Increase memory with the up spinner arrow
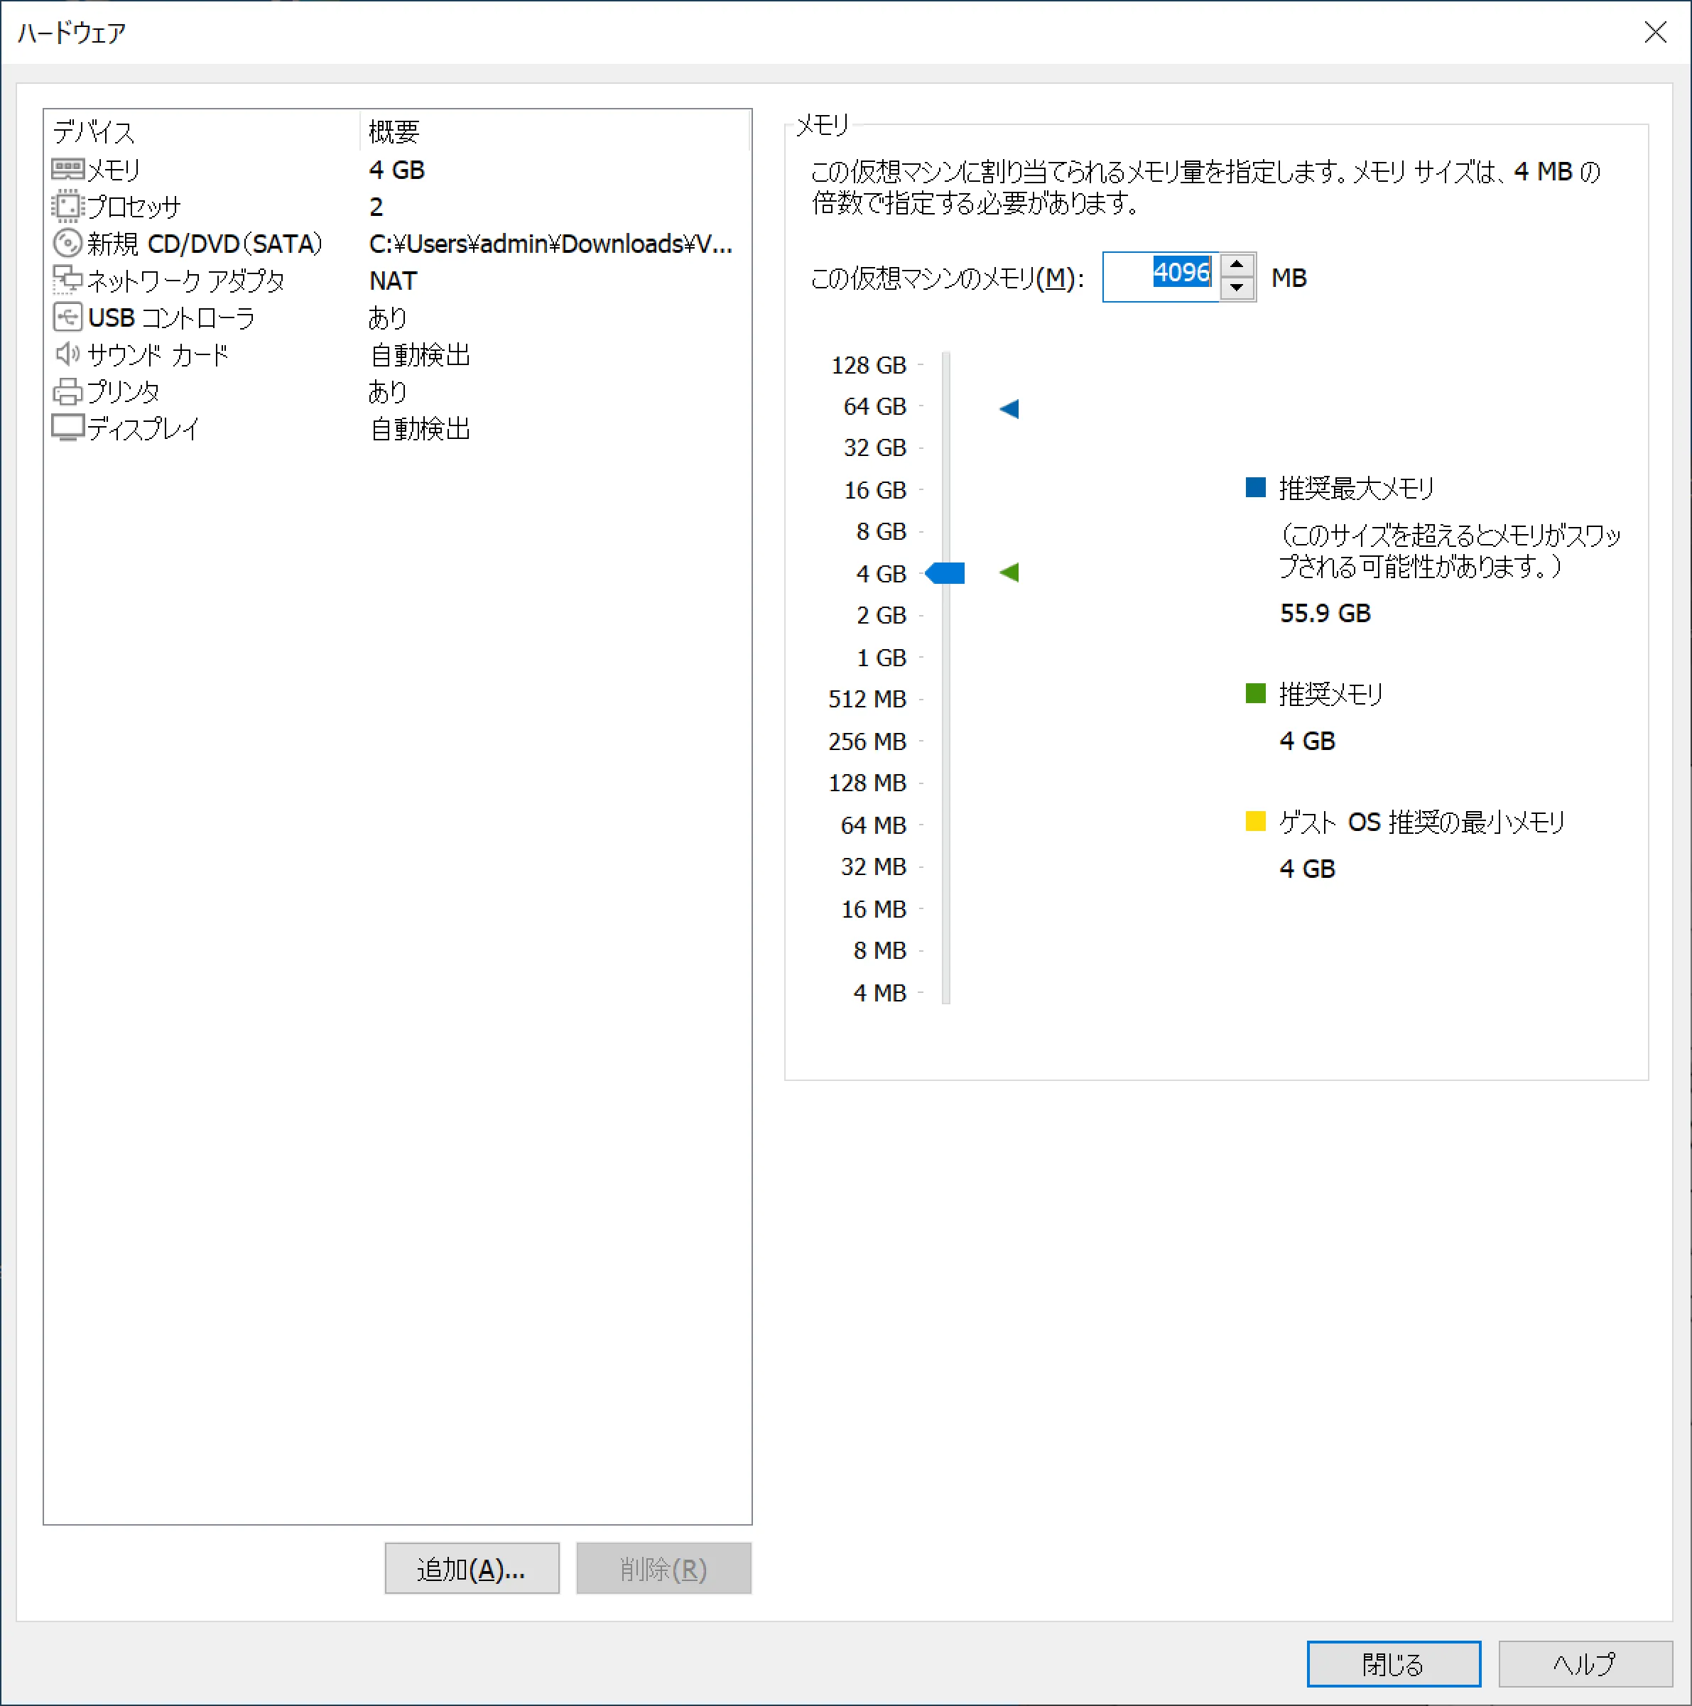 (x=1237, y=265)
